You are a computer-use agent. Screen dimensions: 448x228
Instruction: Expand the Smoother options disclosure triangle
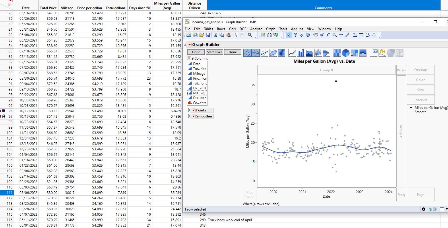tap(189, 116)
